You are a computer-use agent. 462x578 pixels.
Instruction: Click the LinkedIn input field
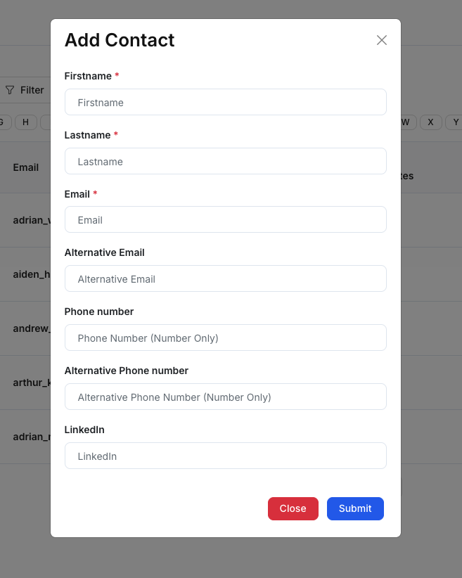click(x=225, y=456)
